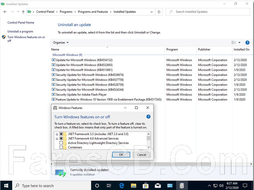Open Task View on taskbar
The width and height of the screenshot is (254, 190).
[x=109, y=186]
